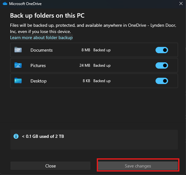Screen dimensions: 186x175
Task: Click the Desktop folder icon
Action: [x=18, y=81]
